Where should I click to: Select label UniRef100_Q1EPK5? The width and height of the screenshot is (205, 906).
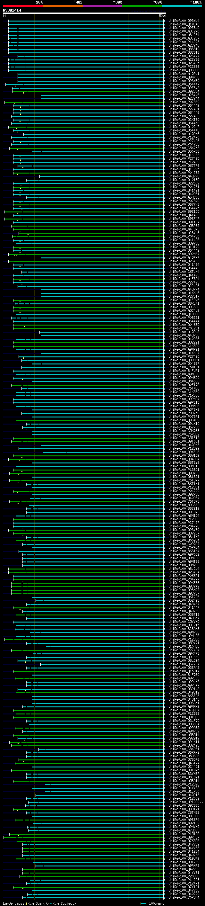pyautogui.click(x=184, y=169)
